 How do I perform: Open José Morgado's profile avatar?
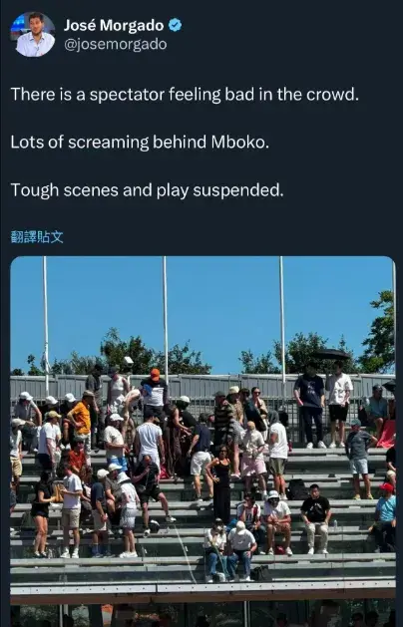35,34
